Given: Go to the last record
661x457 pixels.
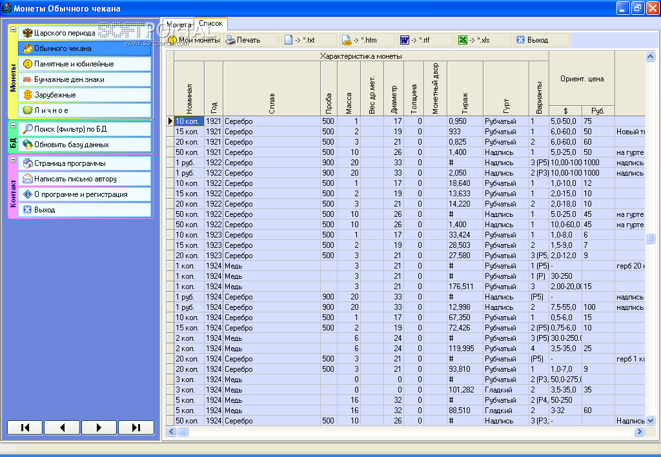Looking at the screenshot, I should (136, 427).
